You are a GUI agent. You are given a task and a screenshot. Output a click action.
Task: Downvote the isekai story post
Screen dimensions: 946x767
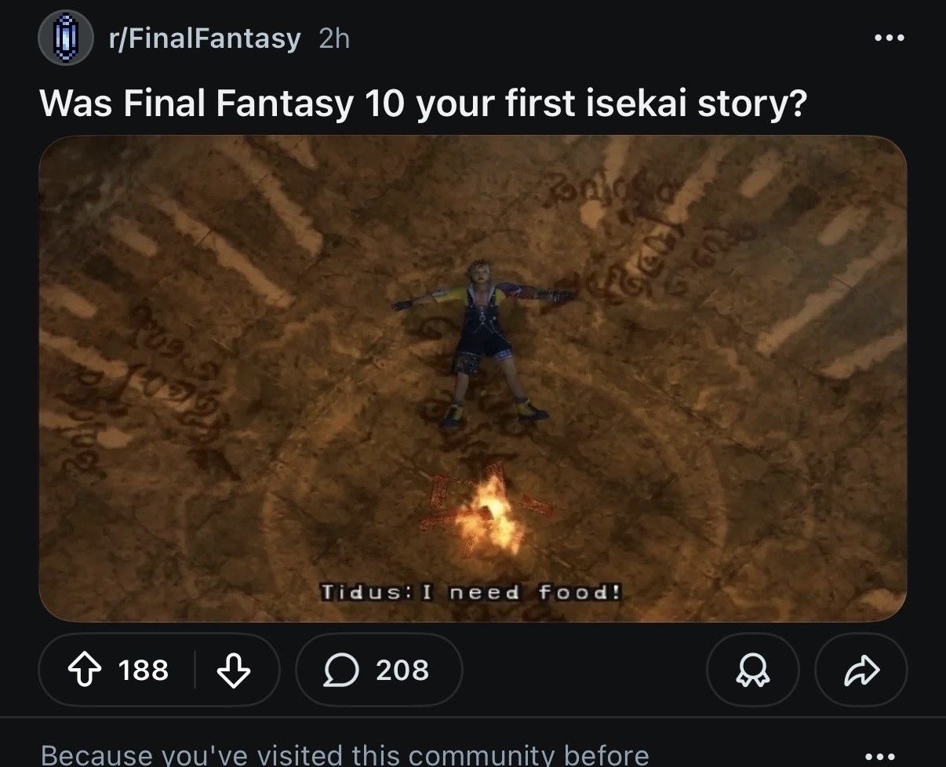click(235, 670)
